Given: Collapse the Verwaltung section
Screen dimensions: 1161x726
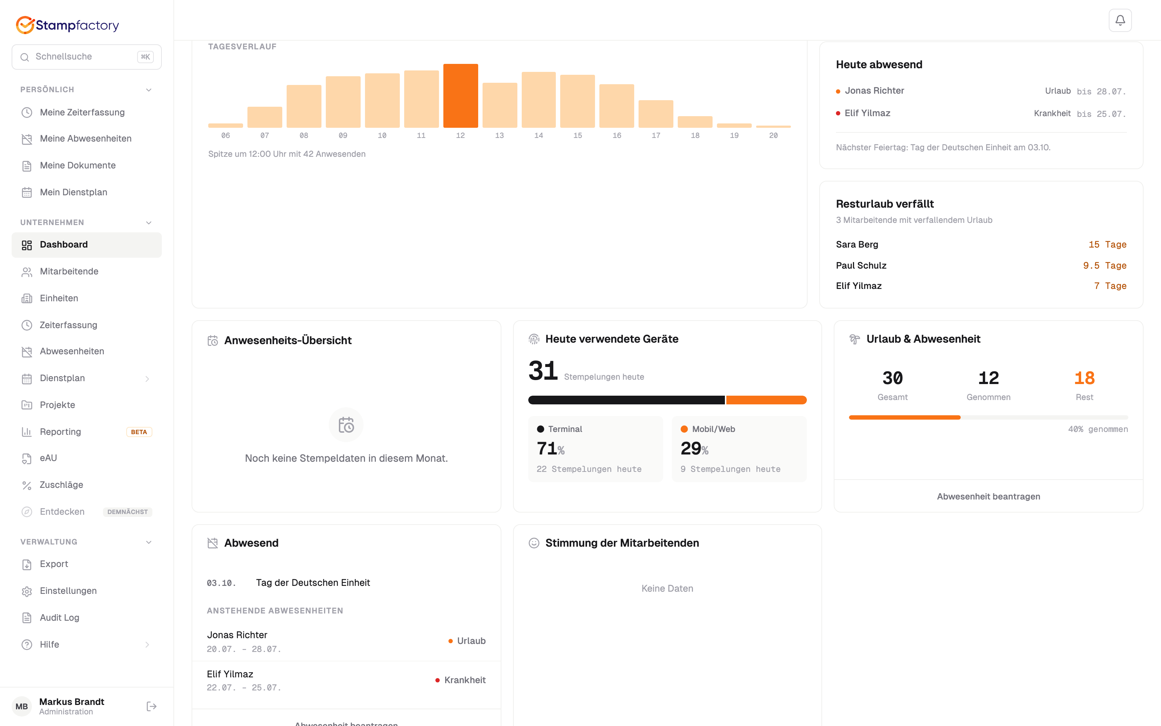Looking at the screenshot, I should (x=149, y=542).
